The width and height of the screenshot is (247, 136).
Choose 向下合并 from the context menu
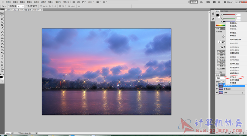pyautogui.click(x=233, y=77)
